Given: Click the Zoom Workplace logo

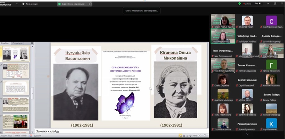Looking at the screenshot, I should click(6, 4).
